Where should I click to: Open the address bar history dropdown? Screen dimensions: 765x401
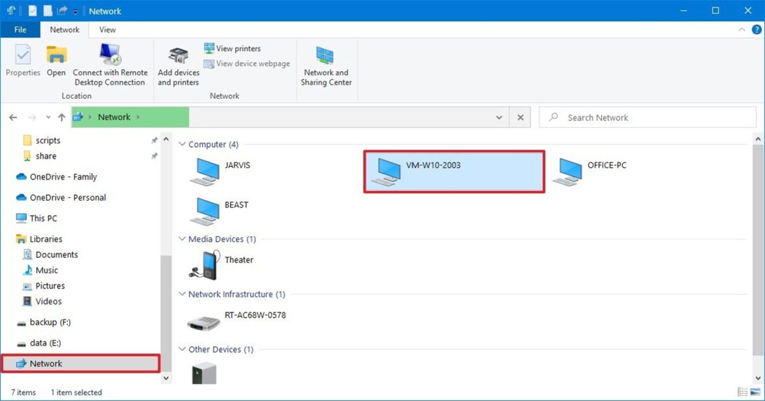pos(499,117)
